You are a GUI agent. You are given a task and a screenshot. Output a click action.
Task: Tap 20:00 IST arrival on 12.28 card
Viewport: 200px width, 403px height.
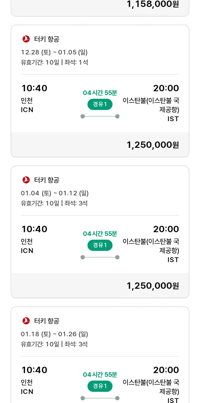(151, 103)
